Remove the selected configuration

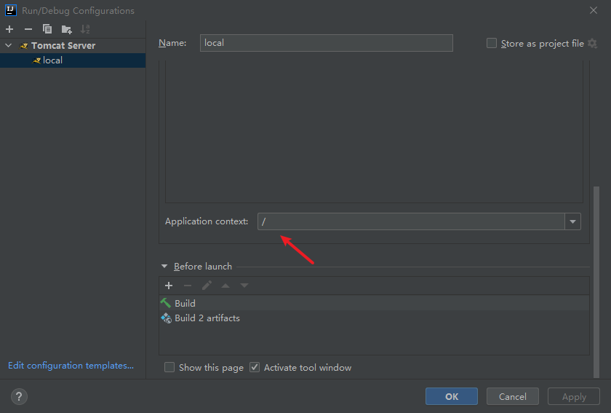(x=28, y=29)
